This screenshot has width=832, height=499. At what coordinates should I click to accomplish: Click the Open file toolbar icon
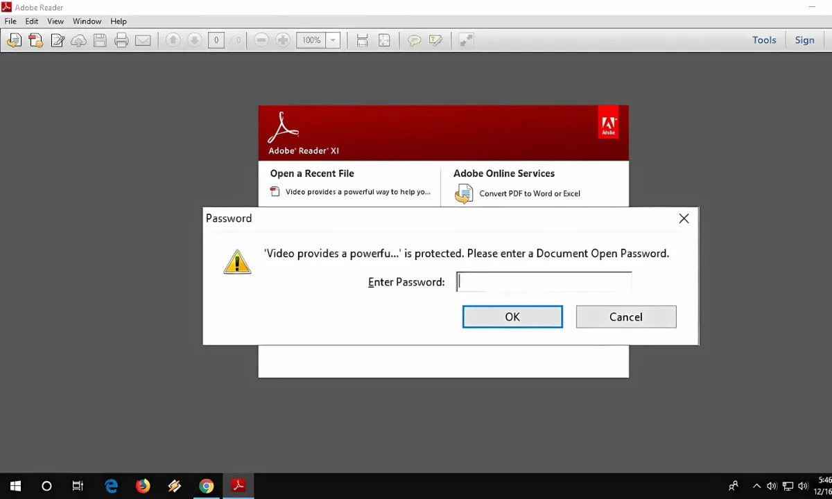click(x=14, y=40)
